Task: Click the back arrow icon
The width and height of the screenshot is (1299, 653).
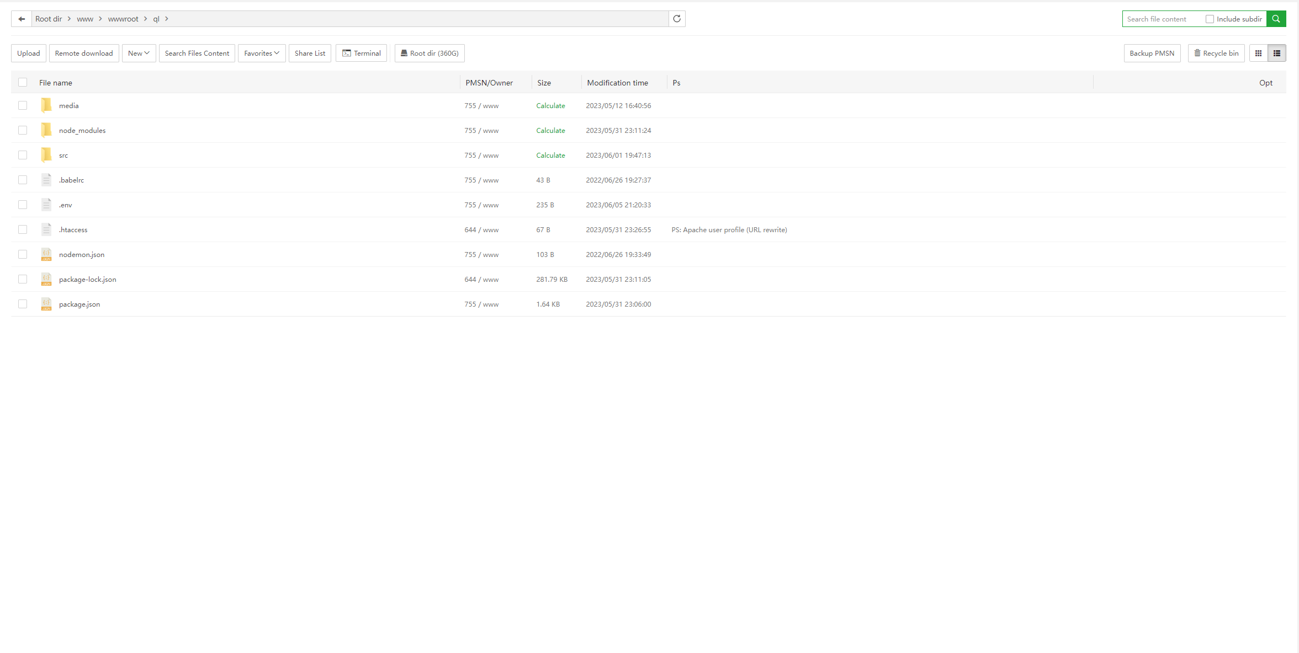Action: click(22, 19)
